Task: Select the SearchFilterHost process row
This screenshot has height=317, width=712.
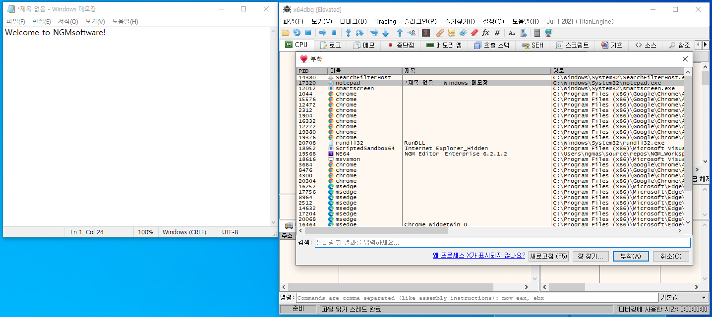Action: pos(490,77)
